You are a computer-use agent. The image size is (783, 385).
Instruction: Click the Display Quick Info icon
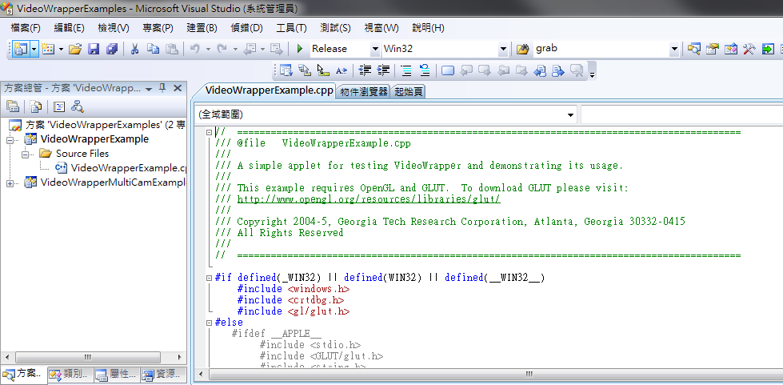(322, 70)
